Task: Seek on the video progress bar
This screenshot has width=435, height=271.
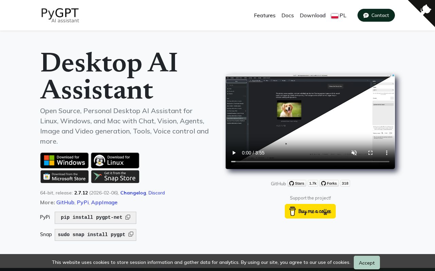Action: coord(310,162)
